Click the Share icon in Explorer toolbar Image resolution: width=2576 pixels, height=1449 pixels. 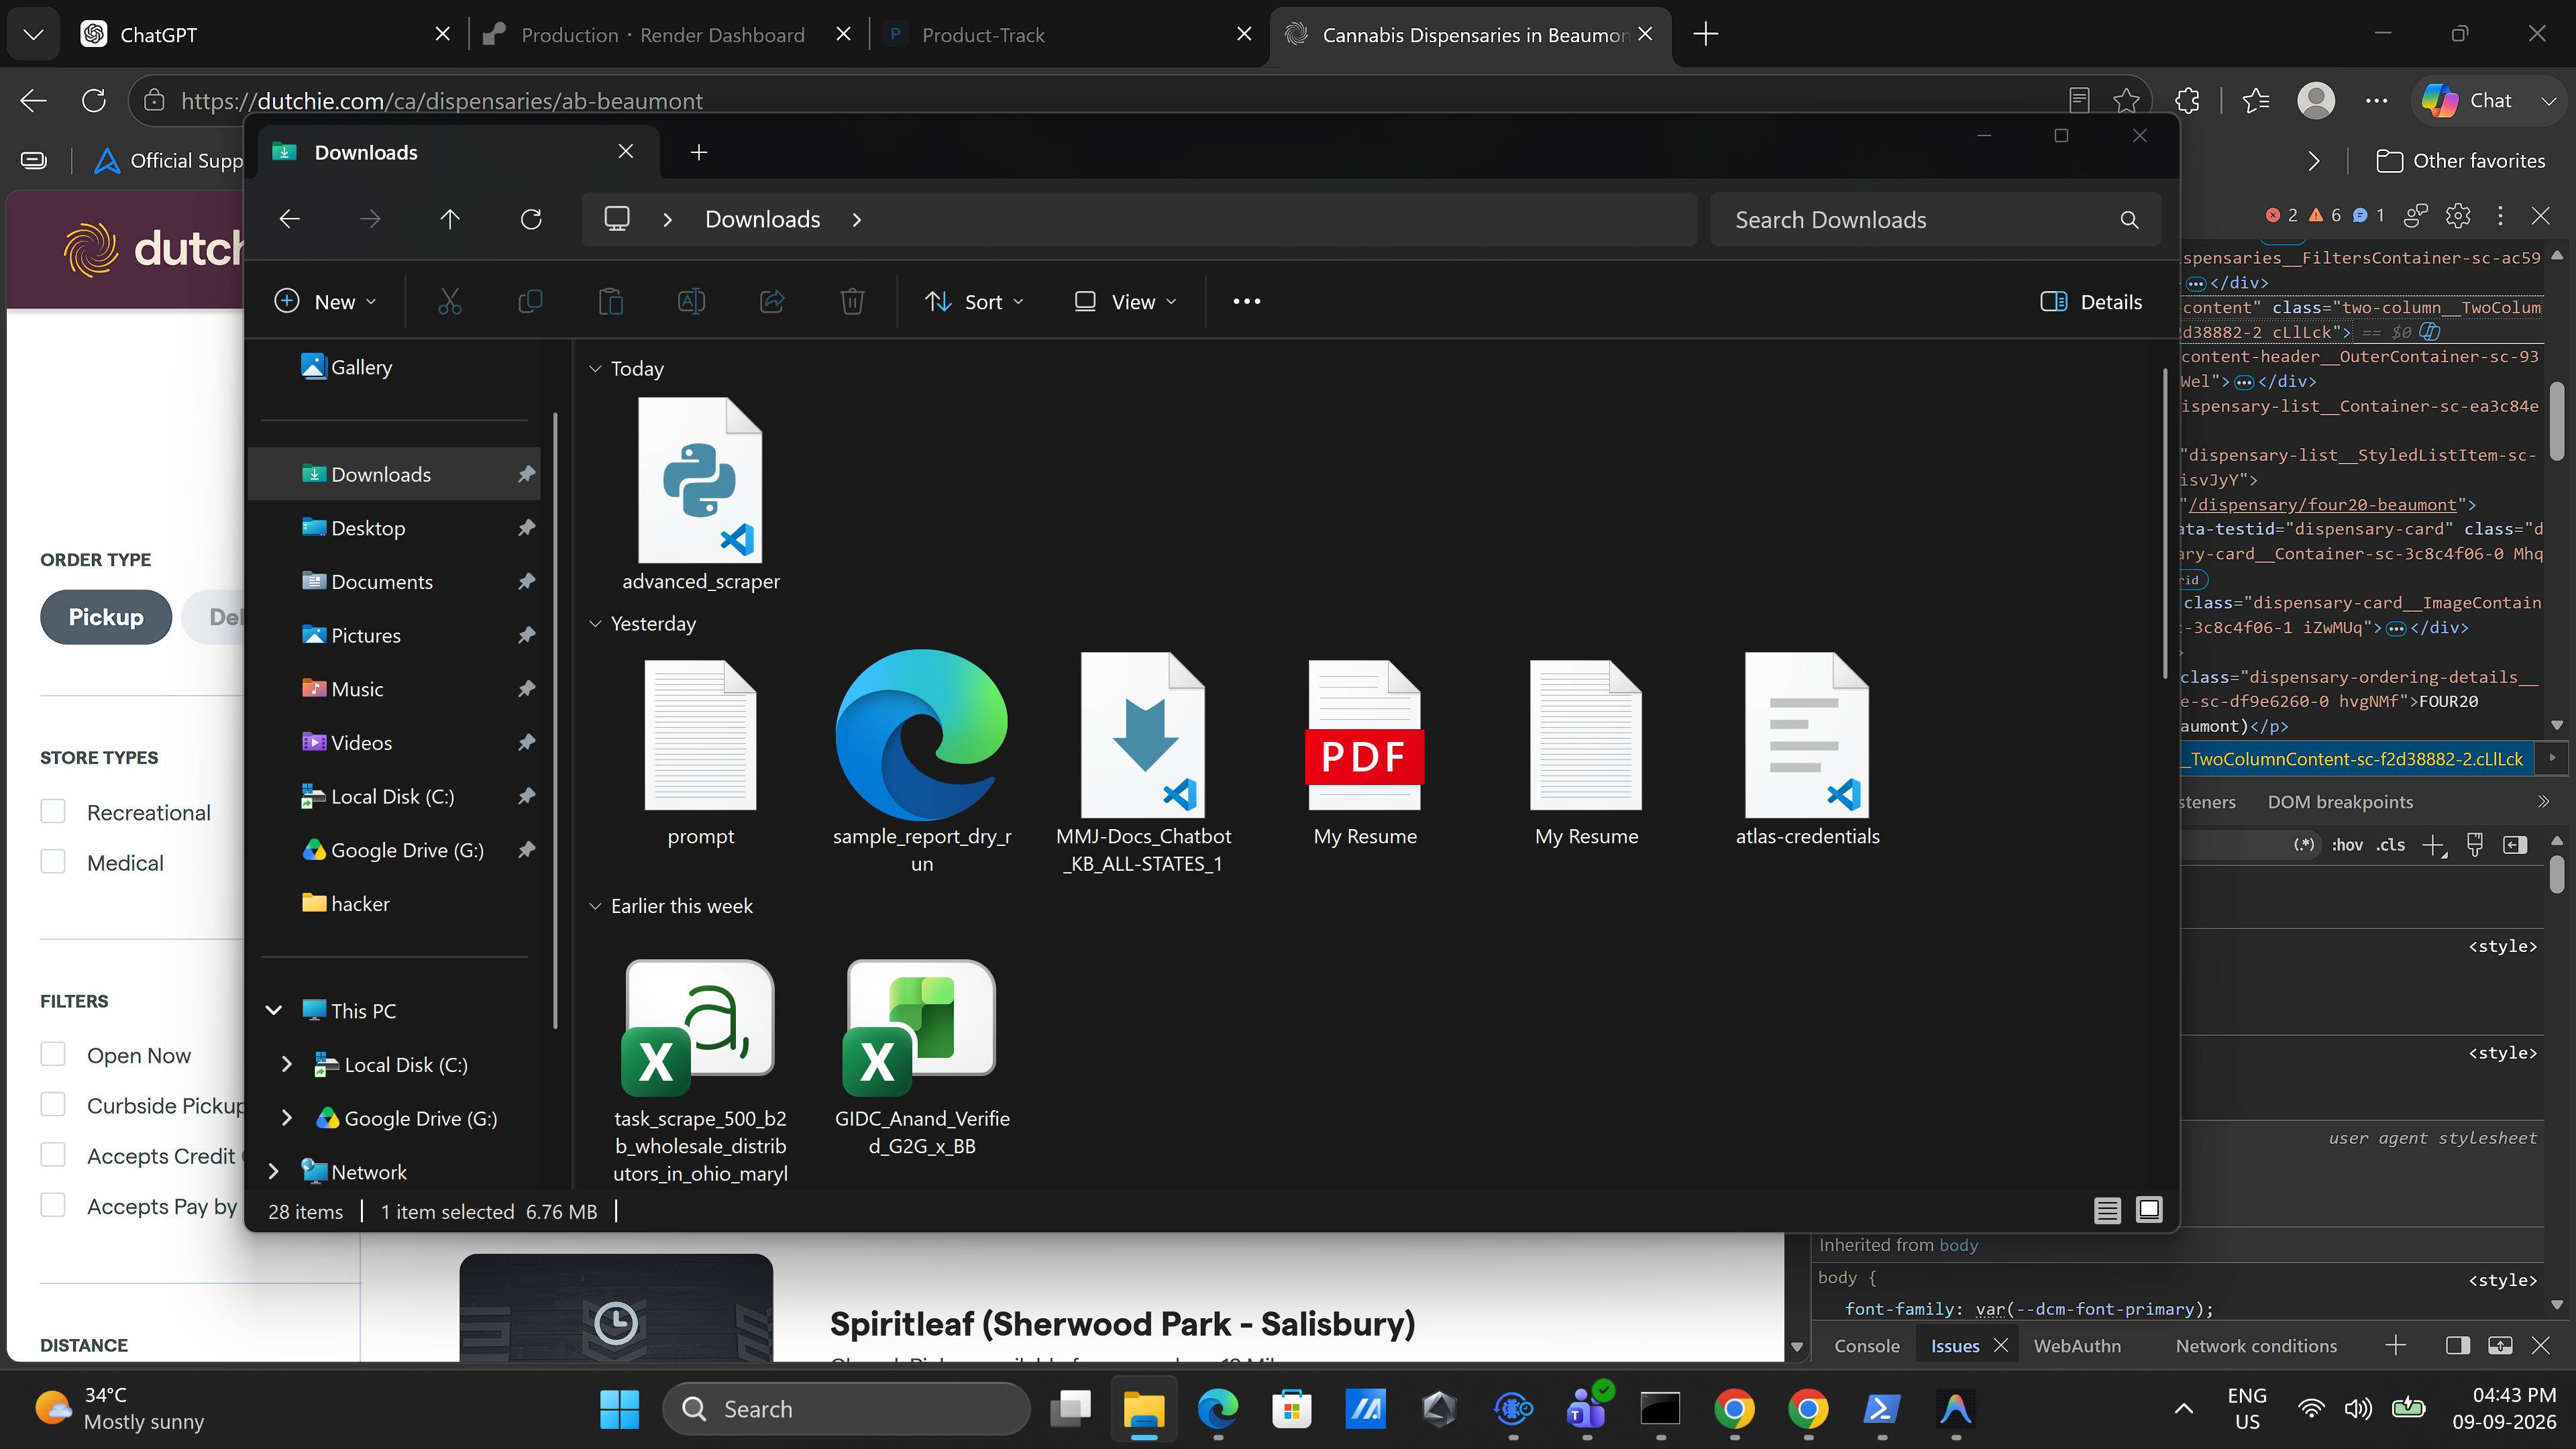771,301
